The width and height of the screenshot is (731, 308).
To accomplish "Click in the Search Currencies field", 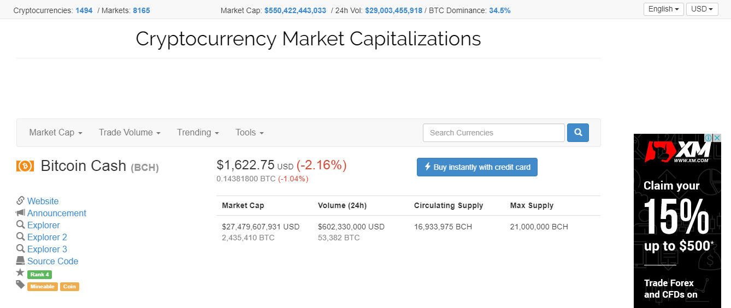I will [x=494, y=133].
